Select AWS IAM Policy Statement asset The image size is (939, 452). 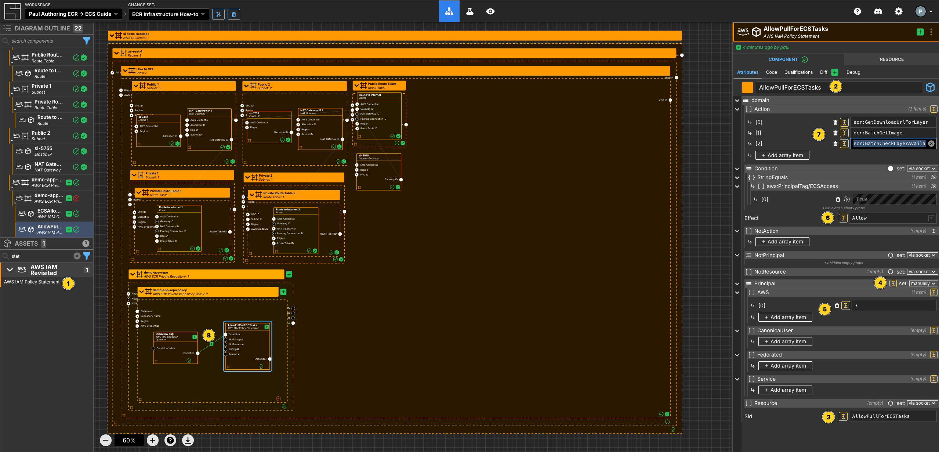[32, 282]
